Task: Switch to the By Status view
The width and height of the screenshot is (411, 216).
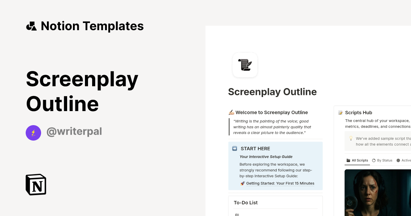Action: [x=385, y=160]
